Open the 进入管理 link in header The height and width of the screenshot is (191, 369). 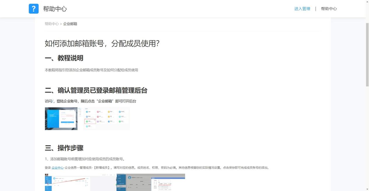pos(302,9)
